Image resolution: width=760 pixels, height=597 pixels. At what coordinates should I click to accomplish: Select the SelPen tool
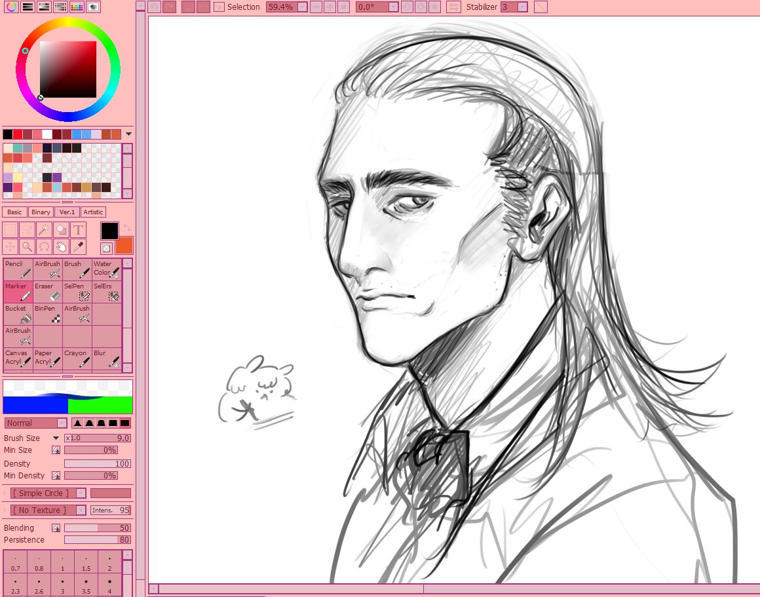tap(77, 291)
